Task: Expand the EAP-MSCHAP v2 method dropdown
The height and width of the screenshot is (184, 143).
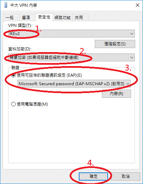Action: [x=74, y=84]
